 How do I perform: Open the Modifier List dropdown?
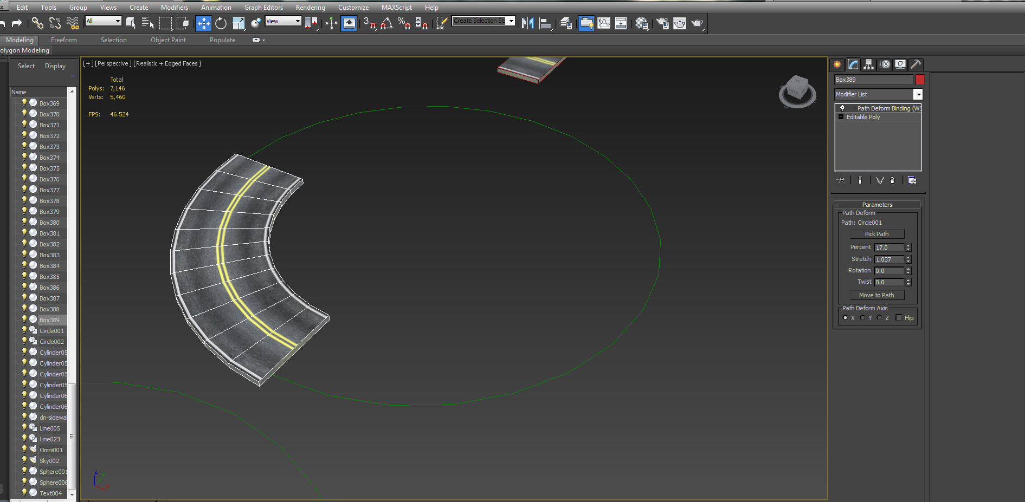(x=918, y=94)
